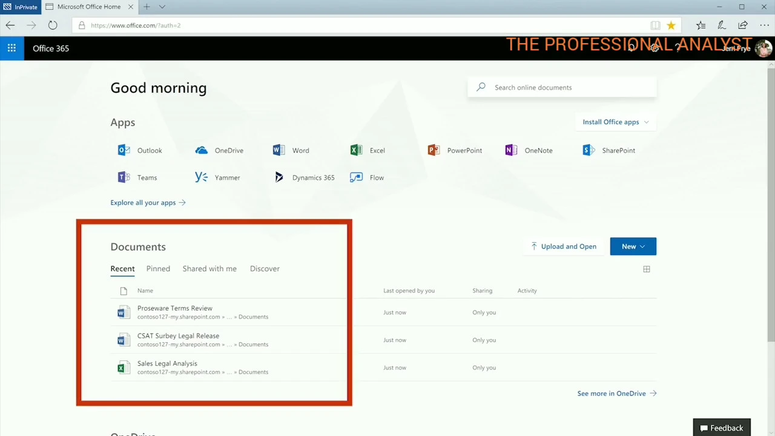
Task: Open reading view icon in address bar
Action: [x=655, y=25]
